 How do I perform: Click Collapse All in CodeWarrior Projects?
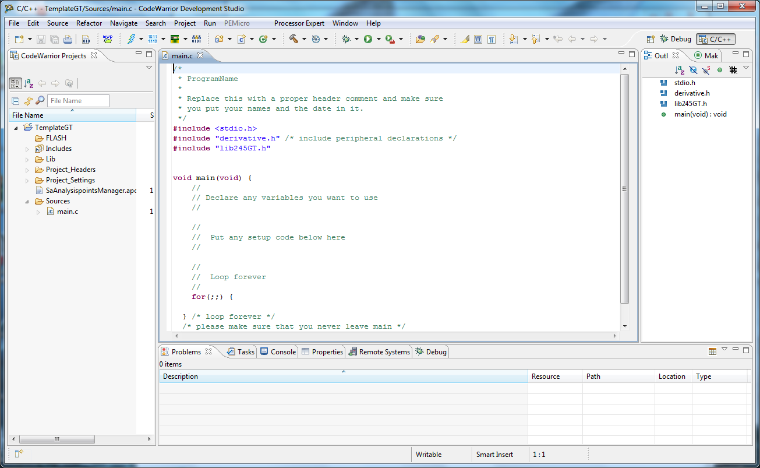pyautogui.click(x=15, y=101)
